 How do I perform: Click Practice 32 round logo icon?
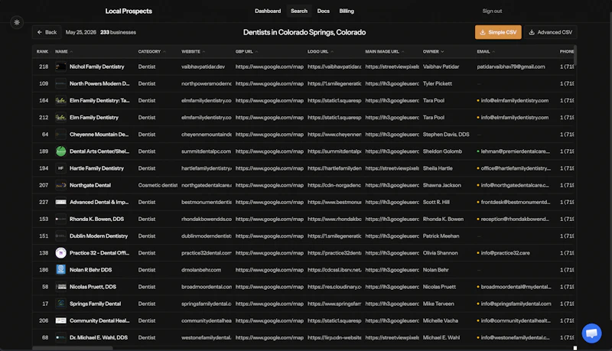coord(61,252)
